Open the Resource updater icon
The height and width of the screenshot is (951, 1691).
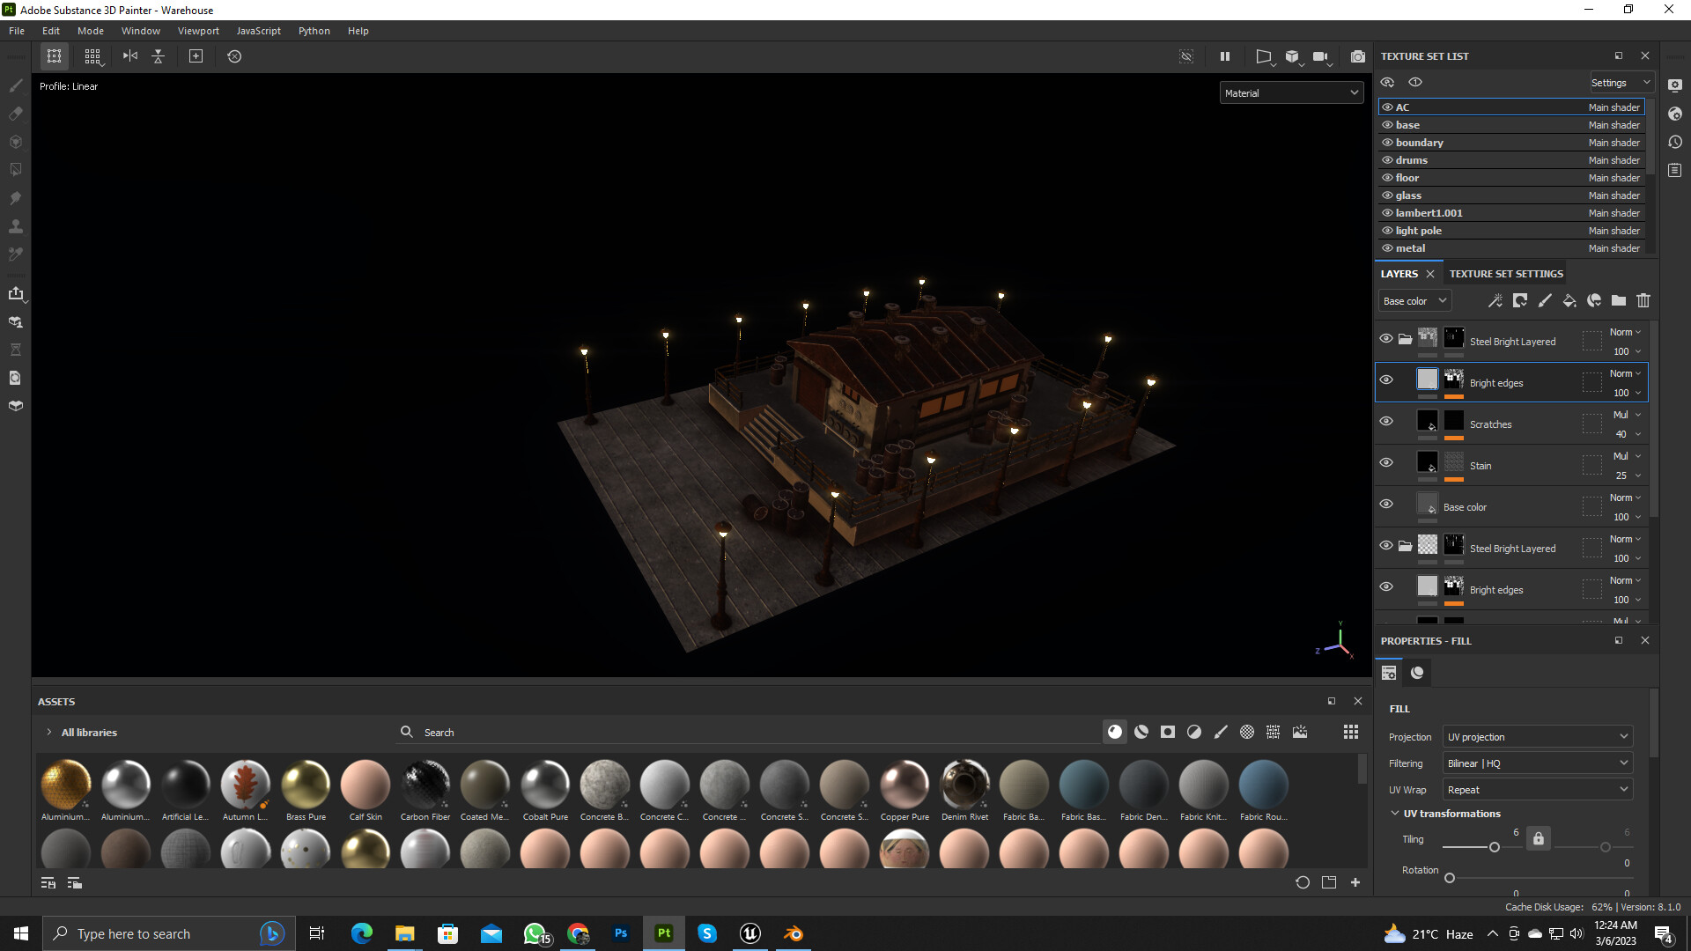click(x=15, y=378)
